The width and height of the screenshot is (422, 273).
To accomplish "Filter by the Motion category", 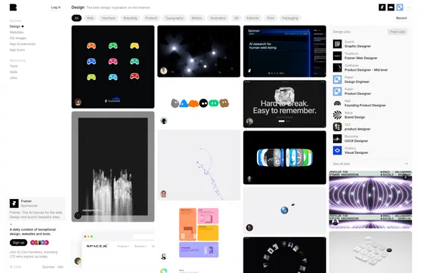I will point(197,18).
